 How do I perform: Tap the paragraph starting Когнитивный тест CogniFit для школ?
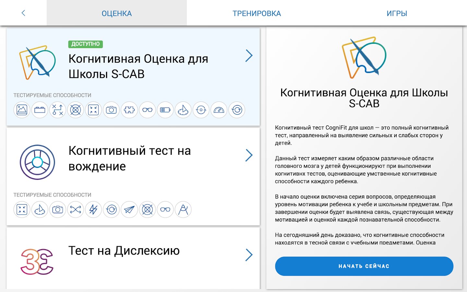pos(362,135)
